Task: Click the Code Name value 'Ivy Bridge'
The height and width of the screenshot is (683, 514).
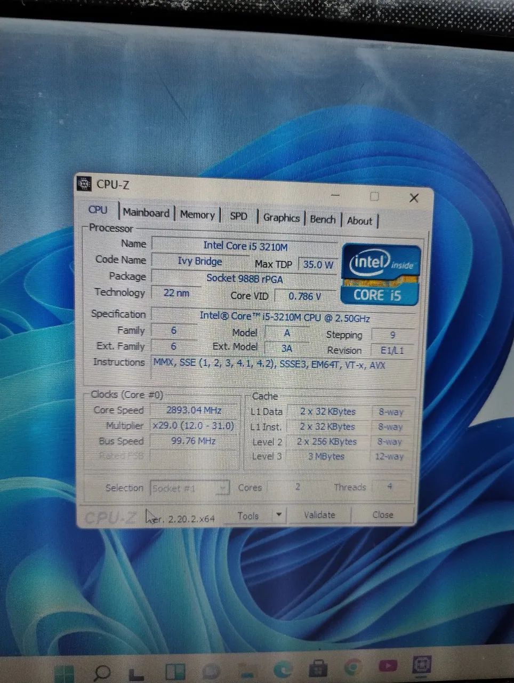Action: tap(200, 261)
